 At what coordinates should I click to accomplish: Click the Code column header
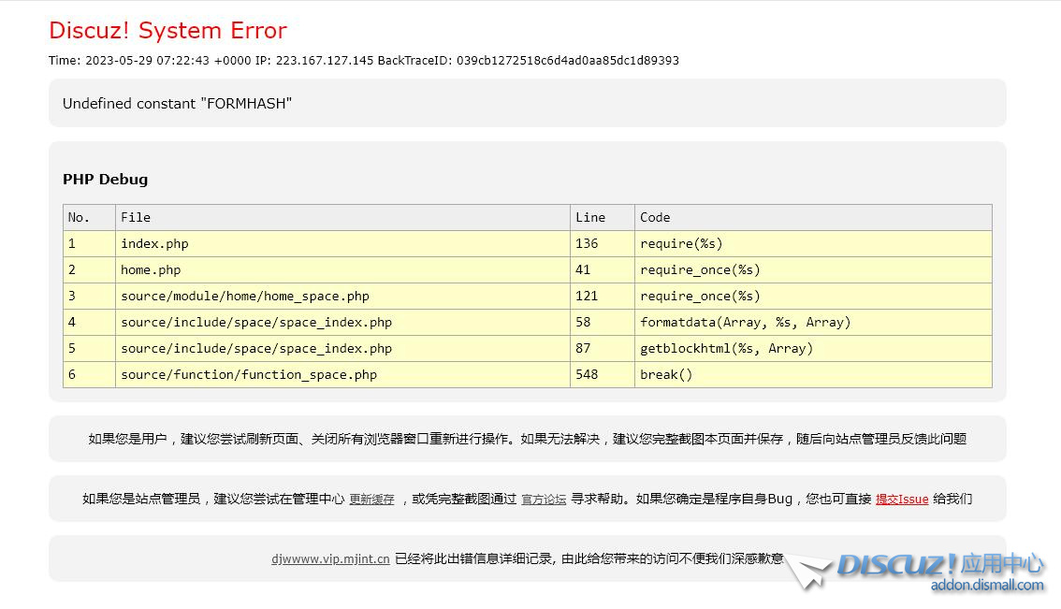tap(655, 217)
